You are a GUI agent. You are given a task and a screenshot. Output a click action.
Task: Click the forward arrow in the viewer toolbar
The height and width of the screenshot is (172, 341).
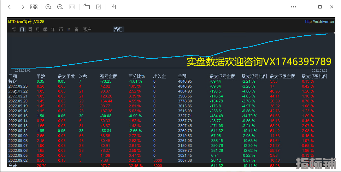pyautogui.click(x=22, y=7)
